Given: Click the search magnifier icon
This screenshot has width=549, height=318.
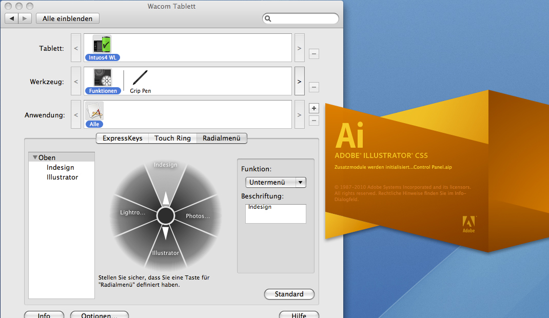Looking at the screenshot, I should pos(268,19).
